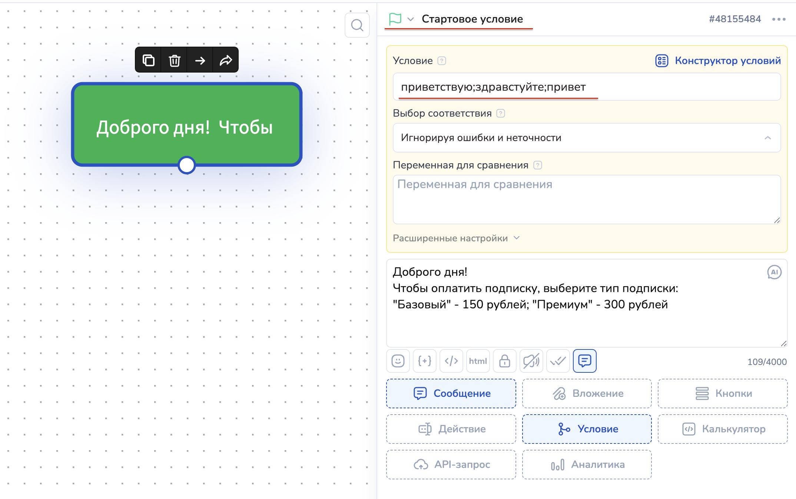Expand the Расширенные настройки section
The image size is (796, 499).
click(456, 238)
